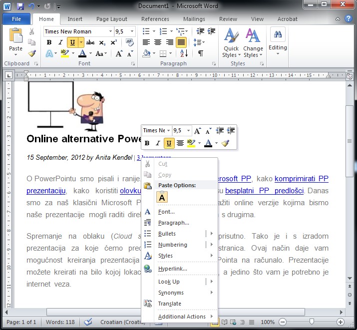The width and height of the screenshot is (357, 330).
Task: Toggle Underline in the mini toolbar
Action: coord(169,143)
